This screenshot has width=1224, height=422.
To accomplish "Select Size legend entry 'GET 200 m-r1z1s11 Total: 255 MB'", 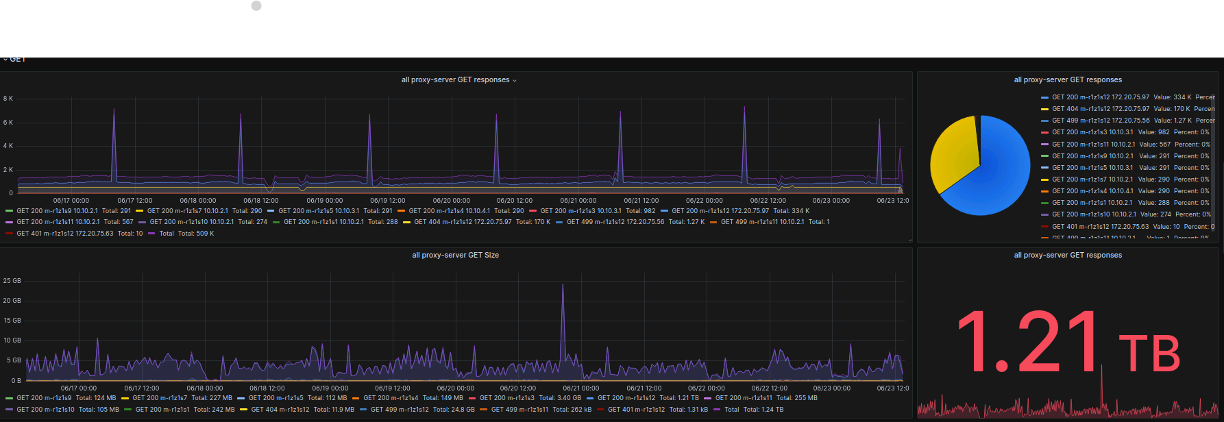I will [x=760, y=398].
